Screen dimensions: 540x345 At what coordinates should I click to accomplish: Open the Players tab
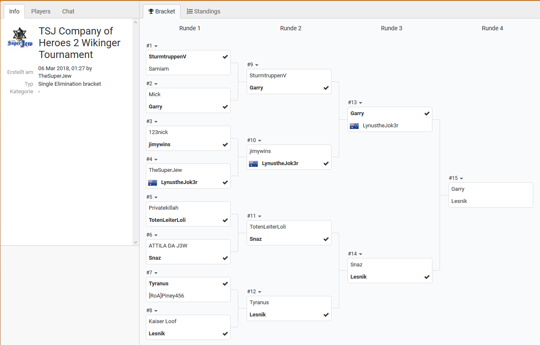[41, 11]
